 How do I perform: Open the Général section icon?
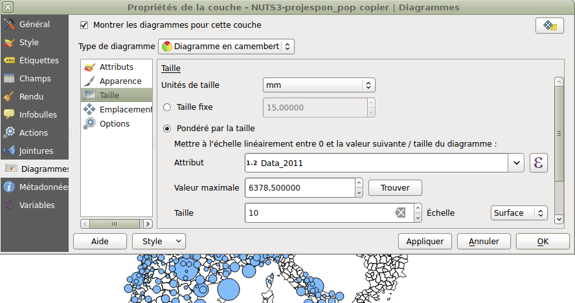(9, 24)
